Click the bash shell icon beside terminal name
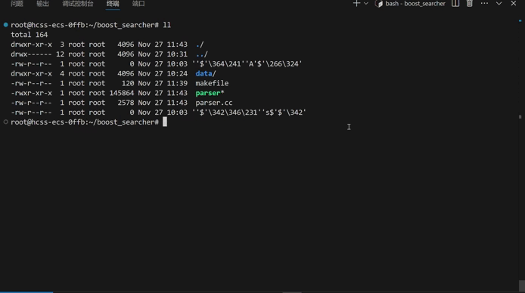Image resolution: width=525 pixels, height=293 pixels. click(379, 4)
